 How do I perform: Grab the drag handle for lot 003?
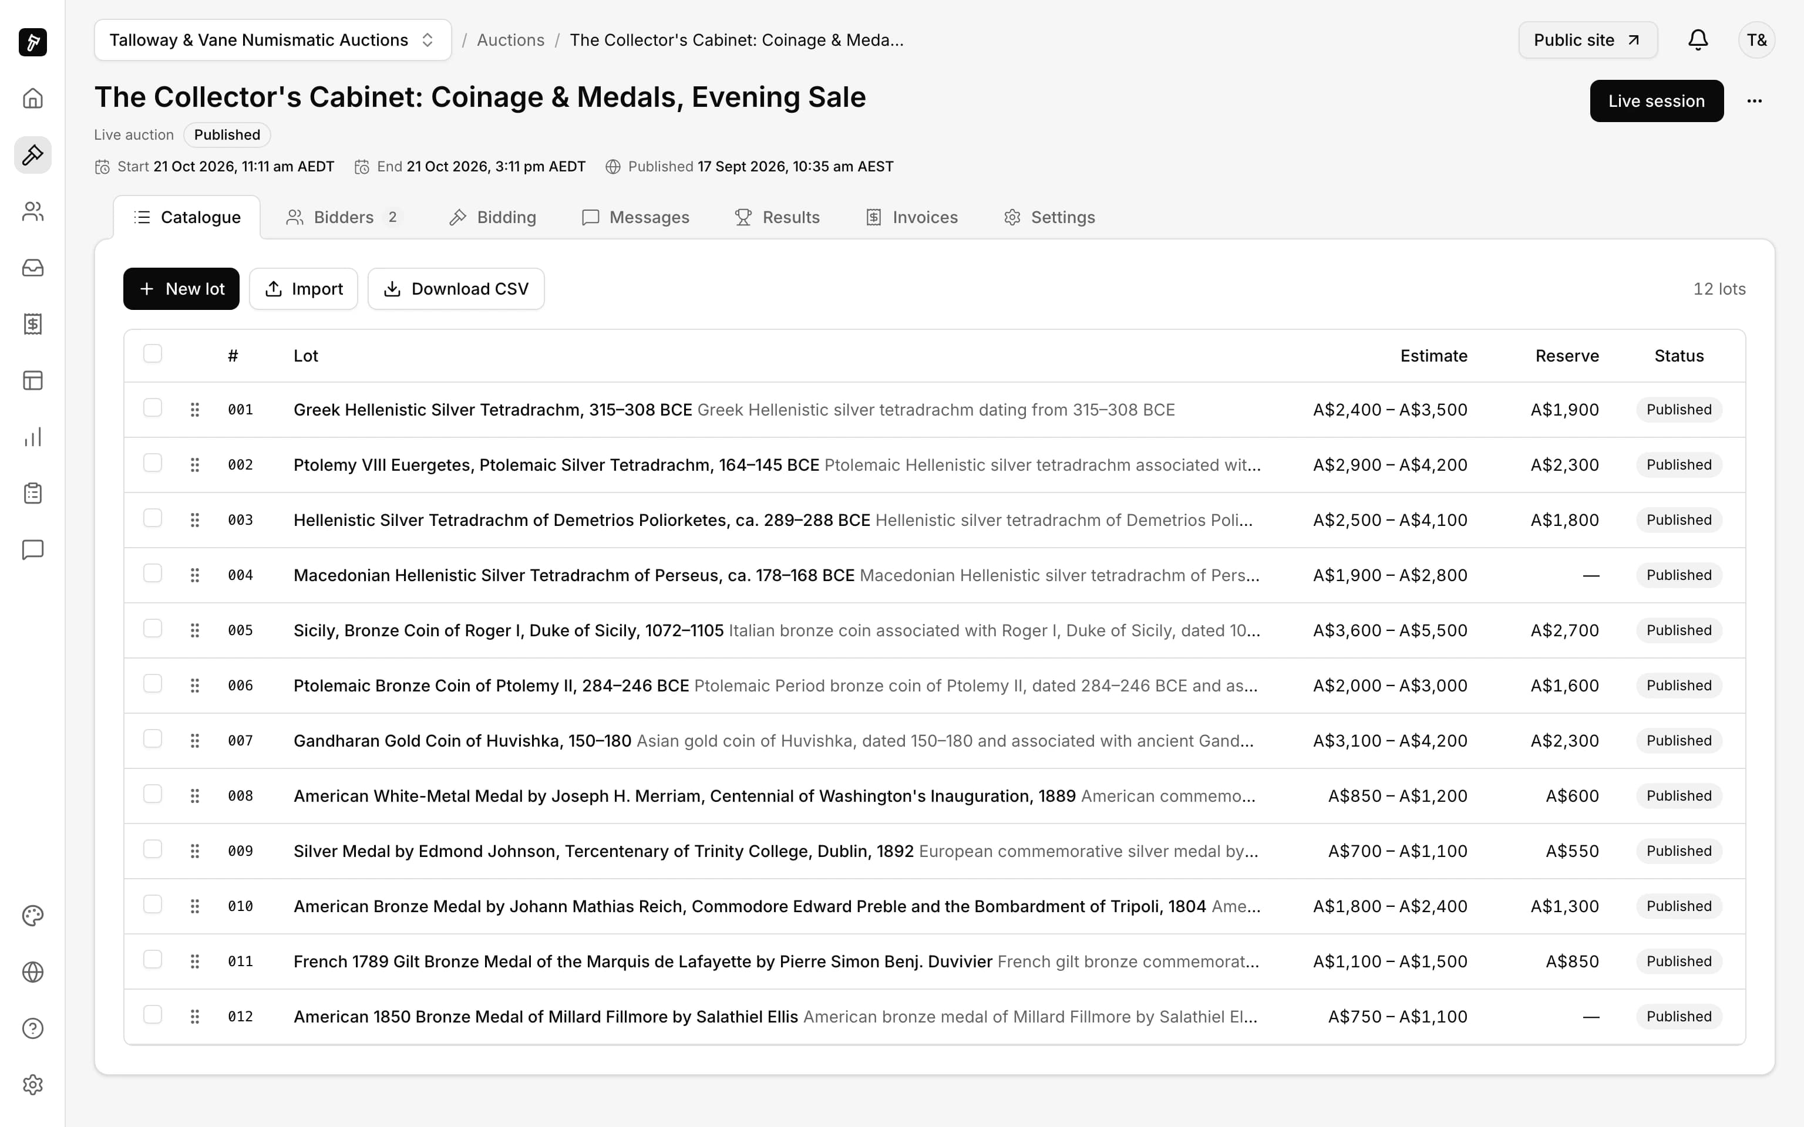[x=194, y=519]
